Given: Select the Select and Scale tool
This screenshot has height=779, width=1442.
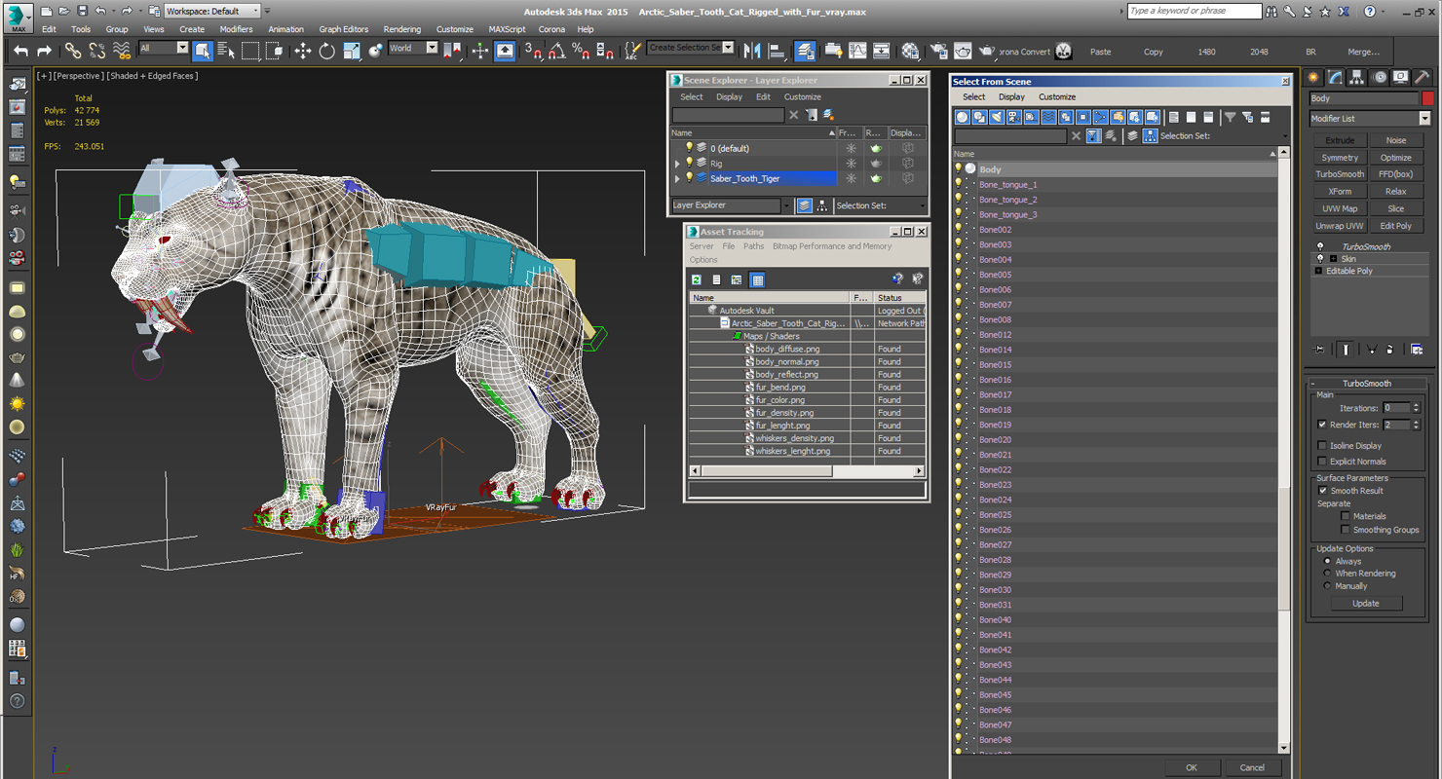Looking at the screenshot, I should 352,51.
